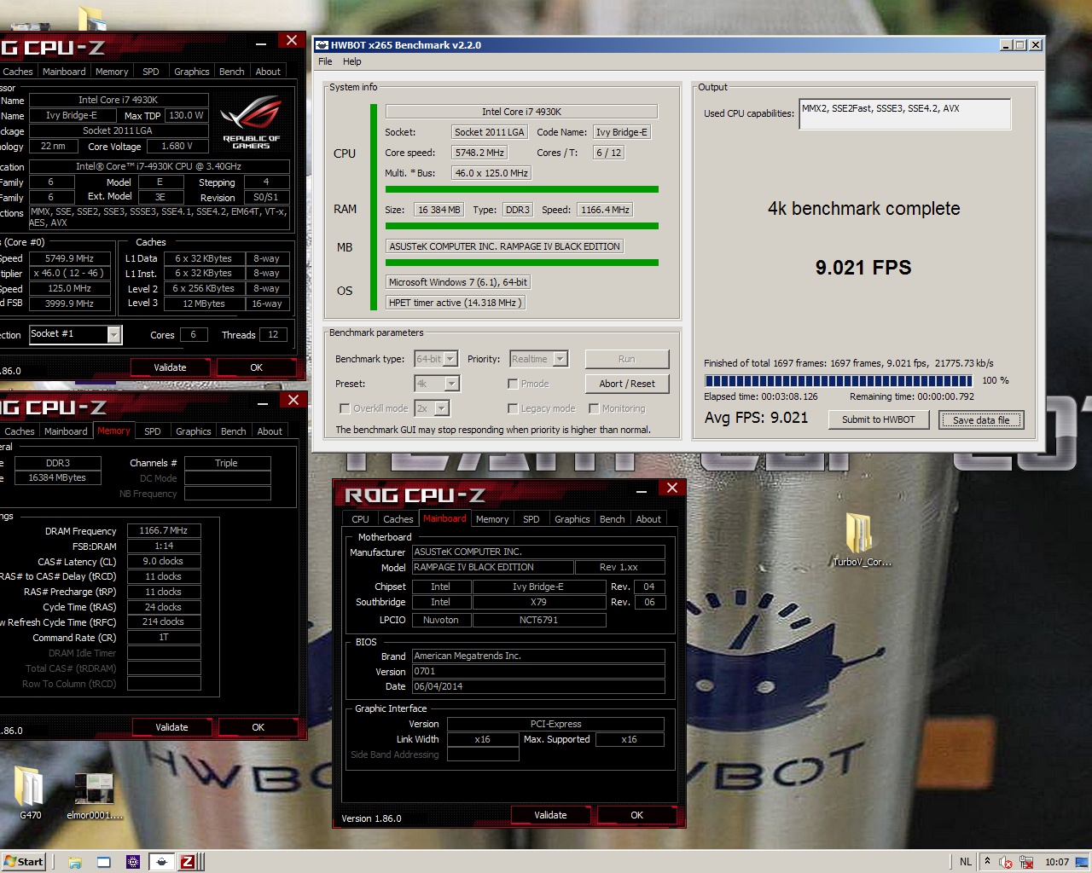The width and height of the screenshot is (1092, 873).
Task: Click the Republic of Gamers logo
Action: [251, 123]
